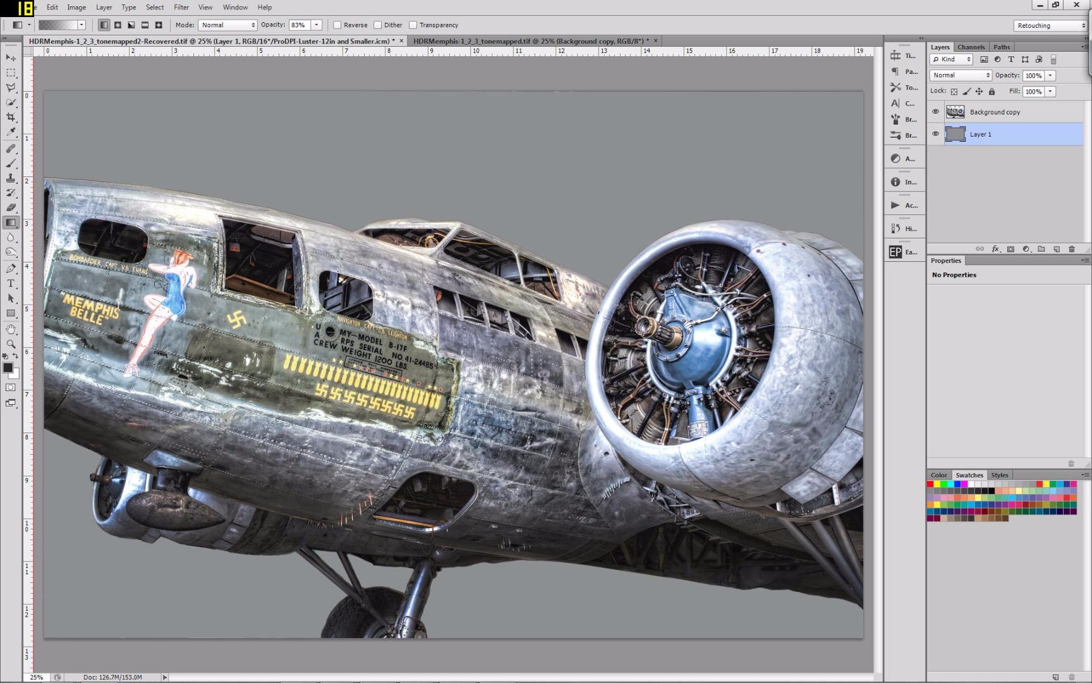Select the Rectangular Marquee tool
The height and width of the screenshot is (683, 1092).
(x=11, y=73)
